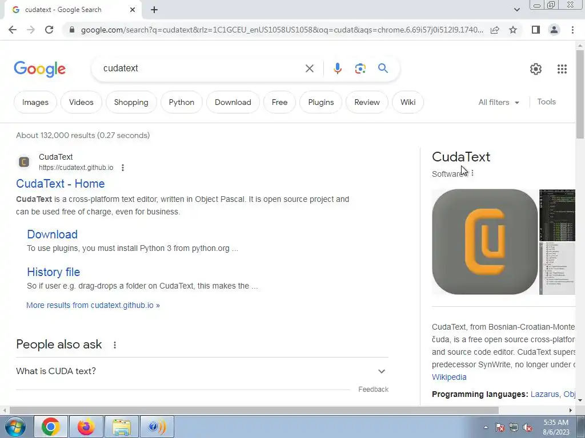Open the History file sitelink
The width and height of the screenshot is (585, 438).
tap(53, 272)
